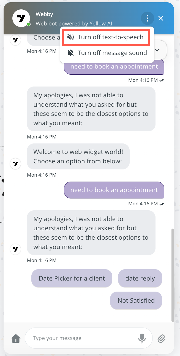
Task: Choose the Date Picker for a client option
Action: tap(72, 278)
